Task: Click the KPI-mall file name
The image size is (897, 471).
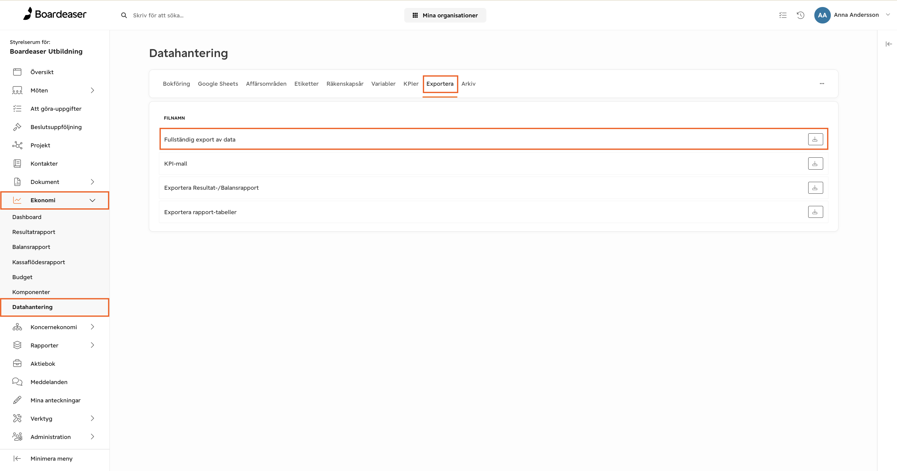Action: tap(176, 164)
